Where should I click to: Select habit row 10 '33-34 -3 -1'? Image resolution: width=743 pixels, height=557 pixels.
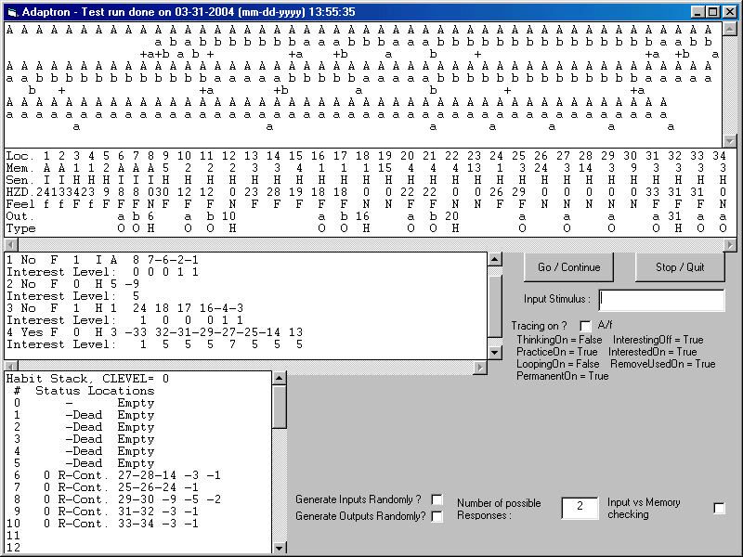[103, 524]
